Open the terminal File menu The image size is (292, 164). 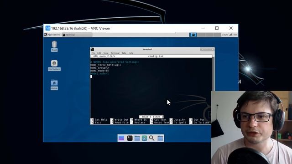93,53
